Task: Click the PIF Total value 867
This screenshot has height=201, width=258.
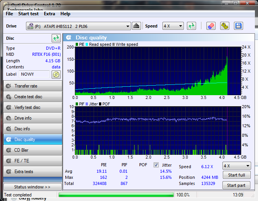Action: point(124,183)
